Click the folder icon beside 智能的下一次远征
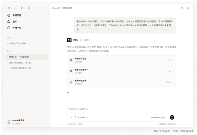The height and width of the screenshot is (135, 197). [x=8, y=43]
